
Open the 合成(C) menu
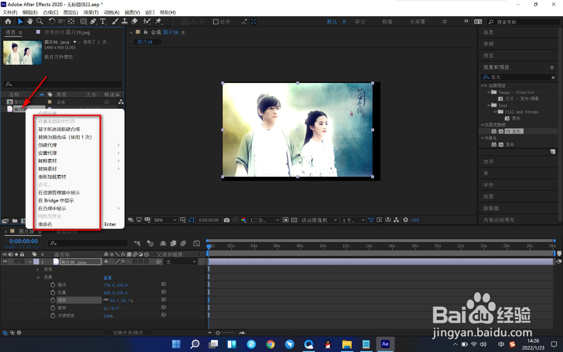[50, 12]
